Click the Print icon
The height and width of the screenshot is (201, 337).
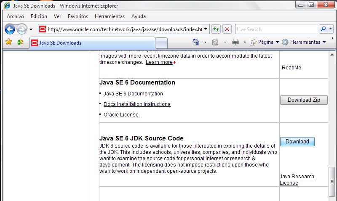point(235,42)
